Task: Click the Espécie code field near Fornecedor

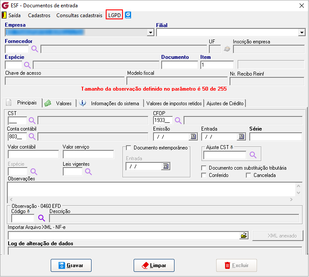Action: pos(14,65)
